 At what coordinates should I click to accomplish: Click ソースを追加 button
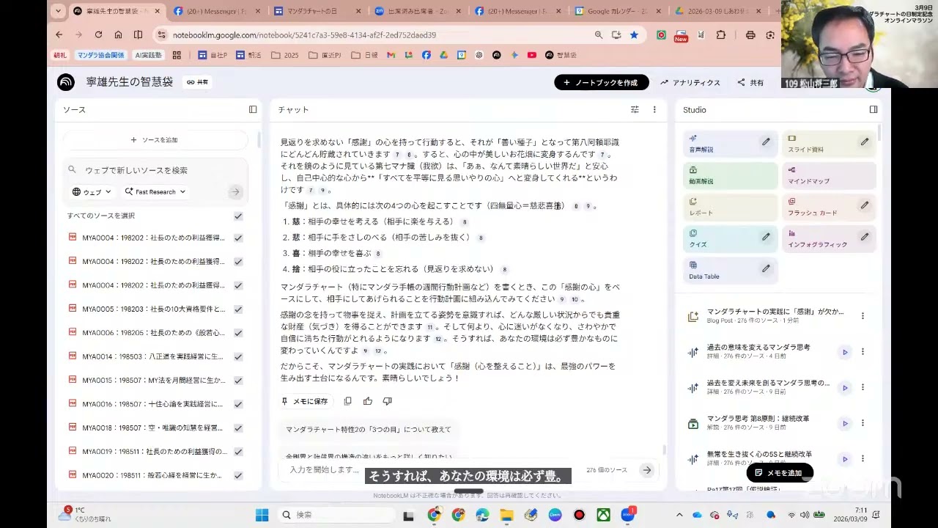coord(155,140)
